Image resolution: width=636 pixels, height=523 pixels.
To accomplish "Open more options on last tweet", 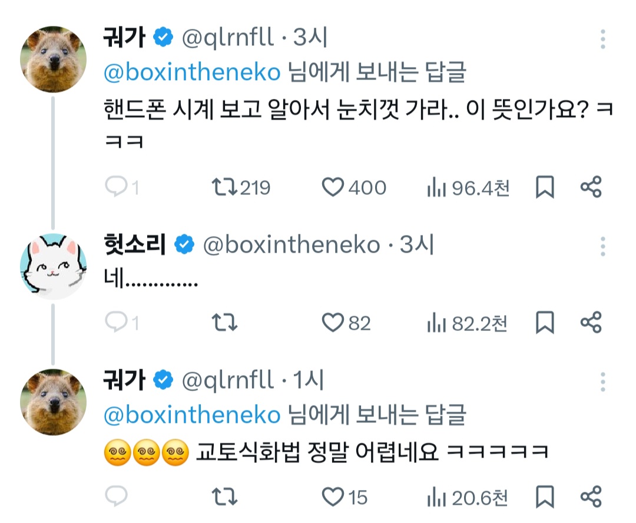I will click(603, 382).
